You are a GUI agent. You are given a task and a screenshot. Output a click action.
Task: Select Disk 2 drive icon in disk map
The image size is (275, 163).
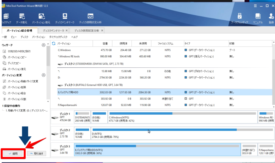(55, 134)
